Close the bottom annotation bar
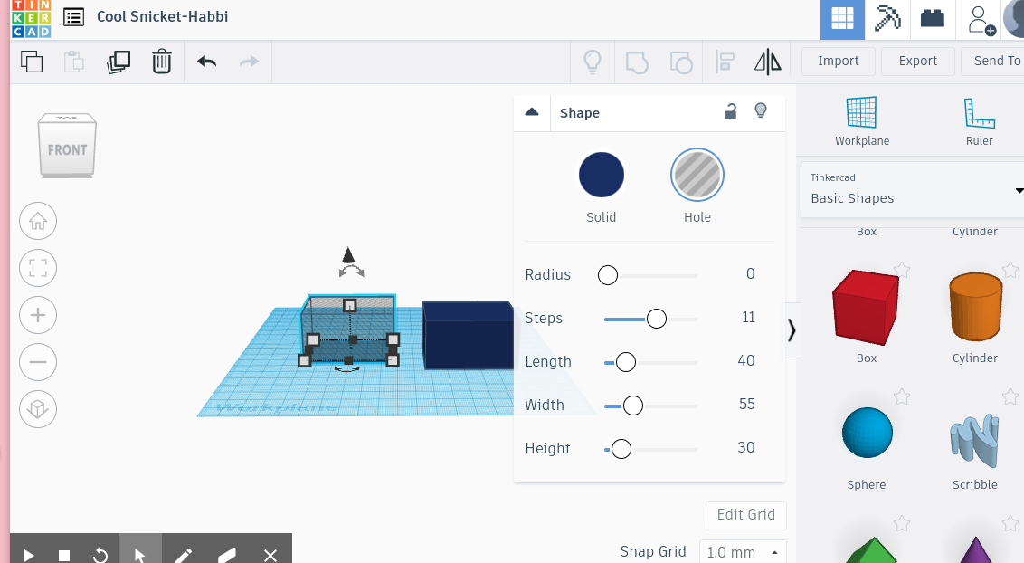1024x563 pixels. 270,555
